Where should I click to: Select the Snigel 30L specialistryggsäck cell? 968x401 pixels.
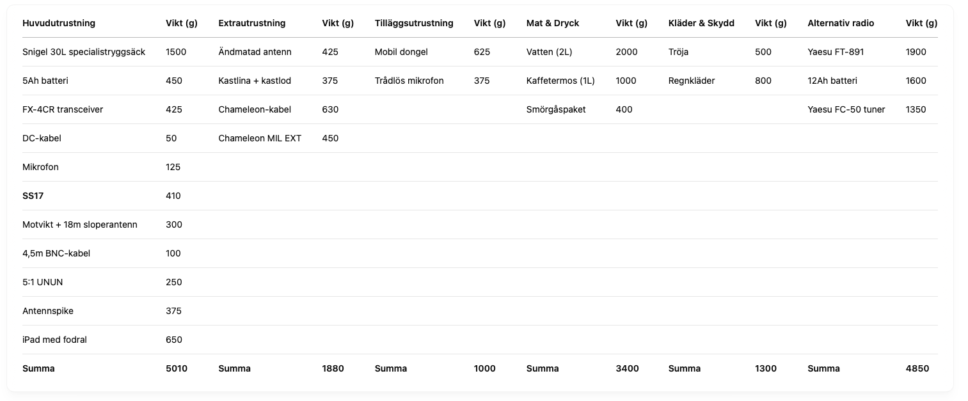pos(84,52)
